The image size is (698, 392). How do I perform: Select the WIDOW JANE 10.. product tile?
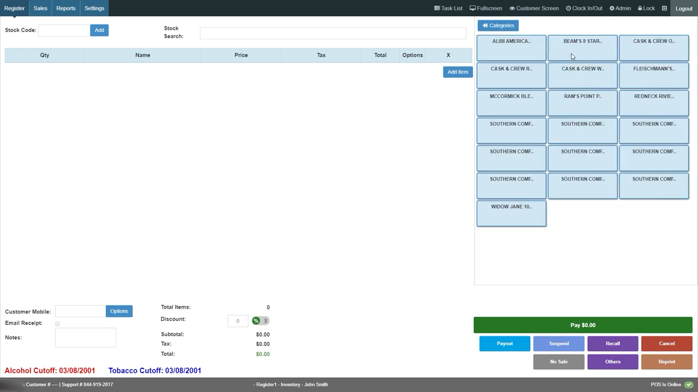click(x=512, y=213)
